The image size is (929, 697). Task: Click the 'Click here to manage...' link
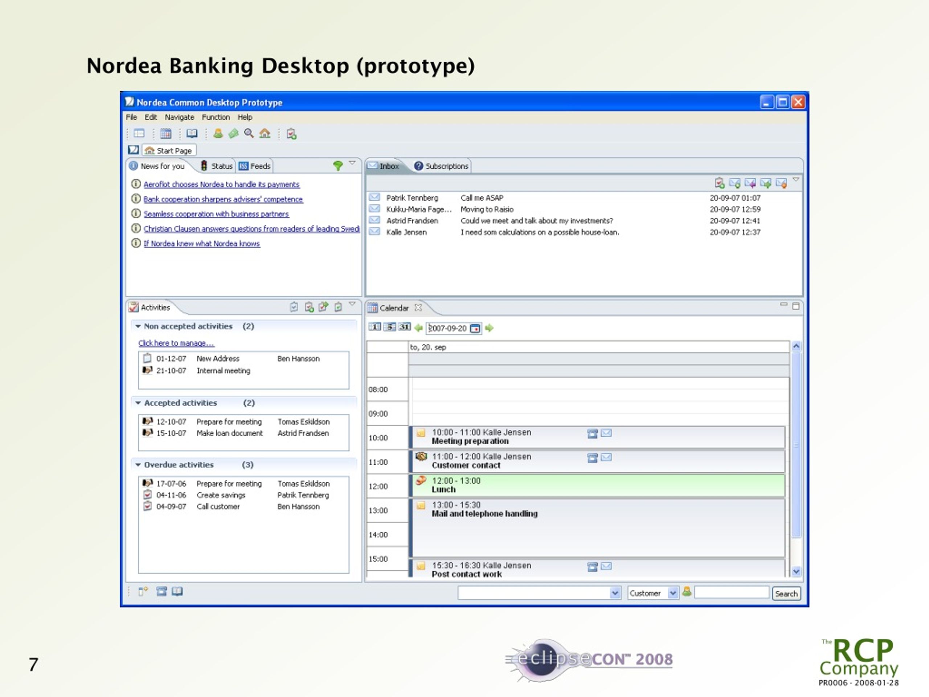pyautogui.click(x=176, y=343)
